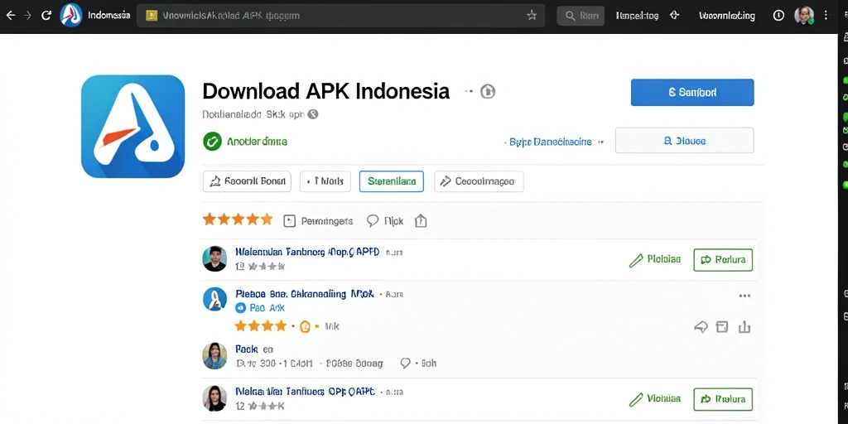Click the four orange stars on second review
Screen dimensions: 848x424
click(x=260, y=326)
